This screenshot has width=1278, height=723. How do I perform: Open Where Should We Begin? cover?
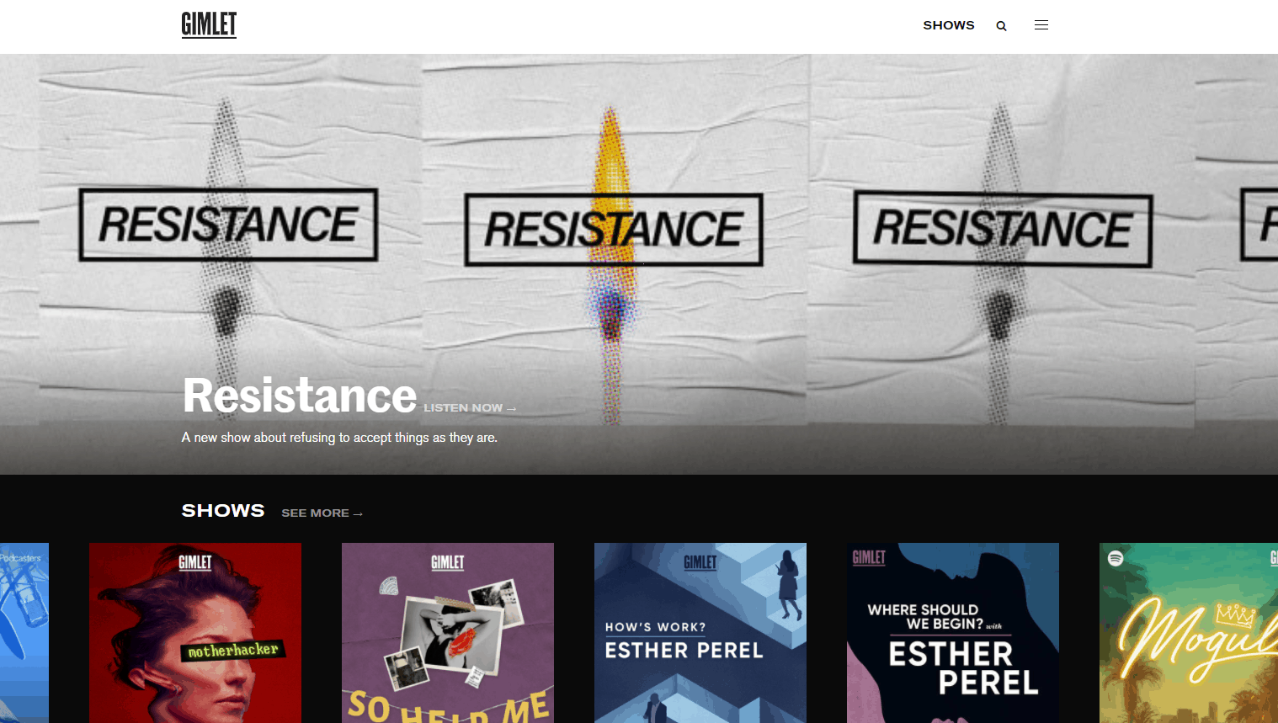pyautogui.click(x=953, y=633)
